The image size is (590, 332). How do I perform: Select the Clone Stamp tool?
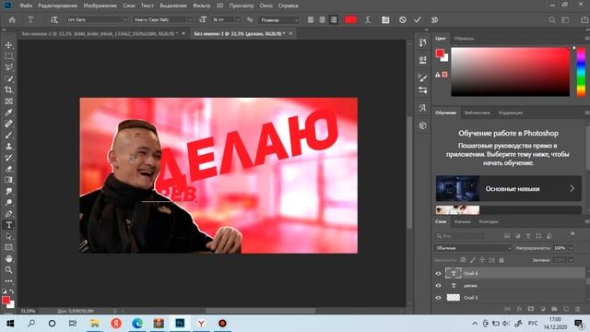(x=8, y=147)
